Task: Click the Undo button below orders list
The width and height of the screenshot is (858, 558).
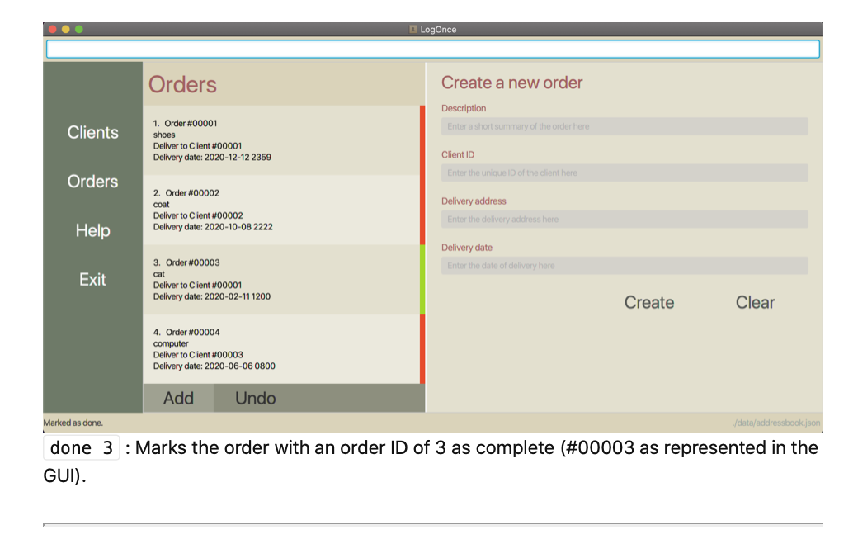Action: tap(255, 398)
